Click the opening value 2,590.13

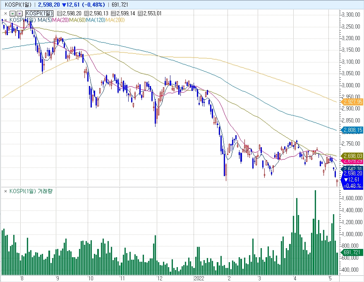tap(99, 14)
